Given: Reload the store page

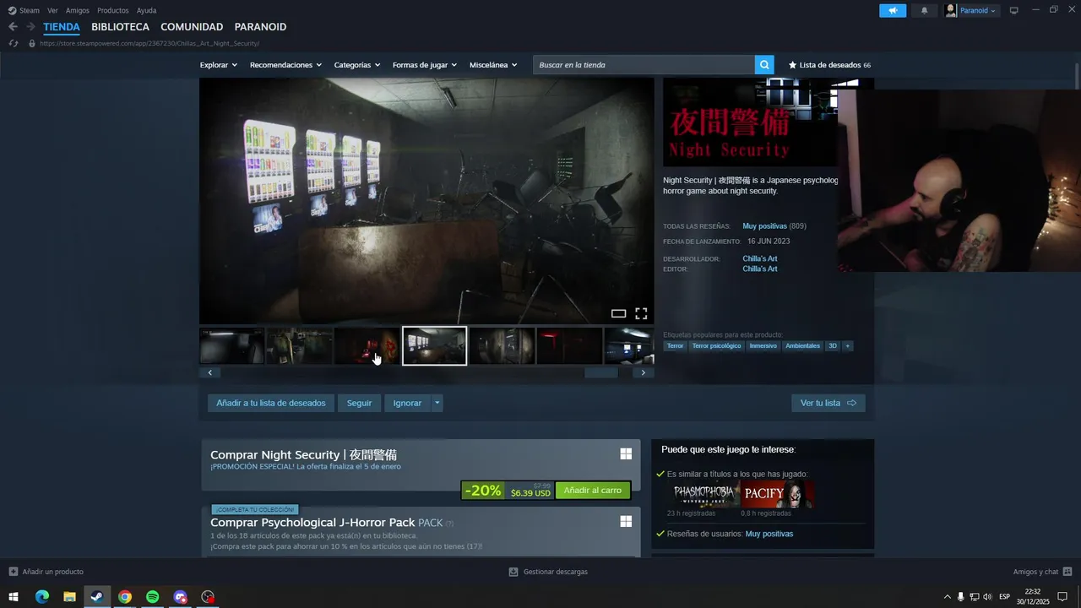Looking at the screenshot, I should pos(13,43).
